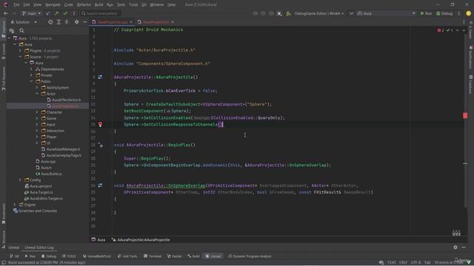The width and height of the screenshot is (474, 266).
Task: Open the main branch dropdown
Action: [x=31, y=13]
